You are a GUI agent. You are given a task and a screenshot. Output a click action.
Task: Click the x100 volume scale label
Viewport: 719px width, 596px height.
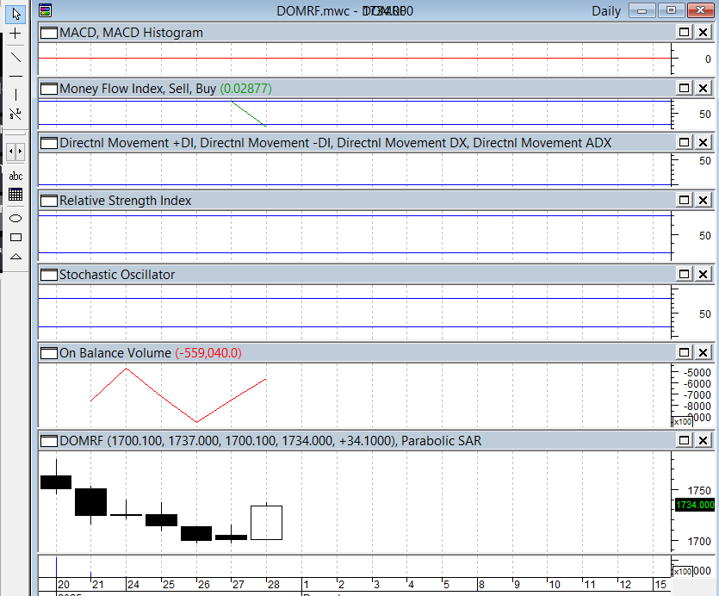pyautogui.click(x=682, y=572)
